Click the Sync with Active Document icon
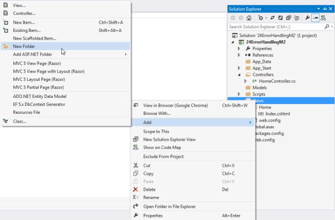 (273, 18)
